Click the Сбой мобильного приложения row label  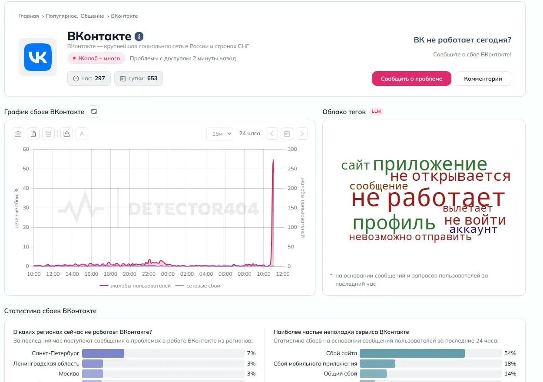coord(315,363)
